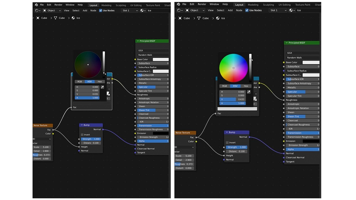Open the Texture Paint tab in left window
This screenshot has width=356, height=200.
(153, 5)
